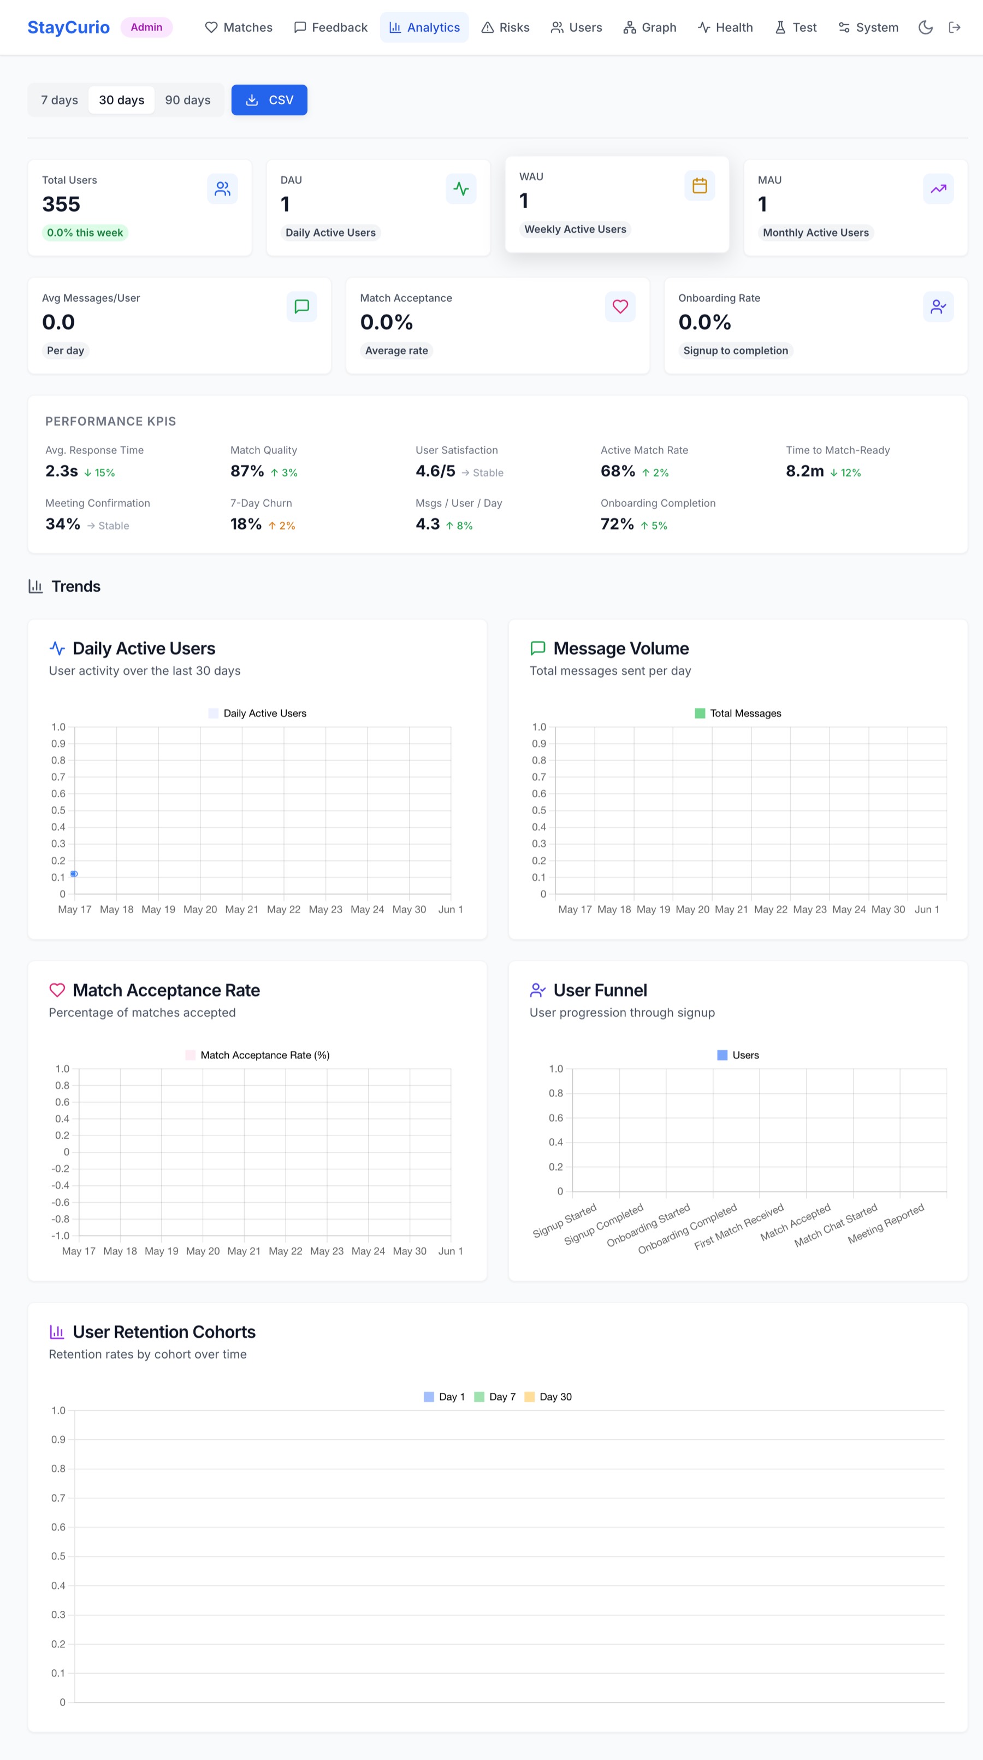Screen dimensions: 983x1760
Task: Open the Graph tab
Action: (650, 27)
